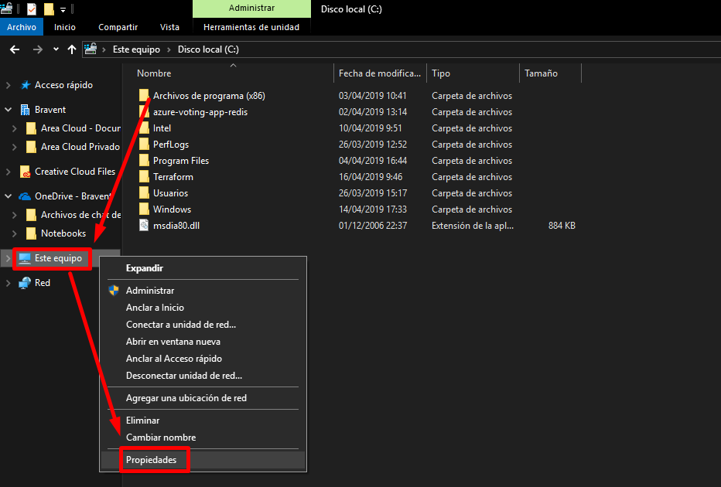Open the quick access toolbar customize dropdown
The height and width of the screenshot is (487, 721).
[63, 9]
